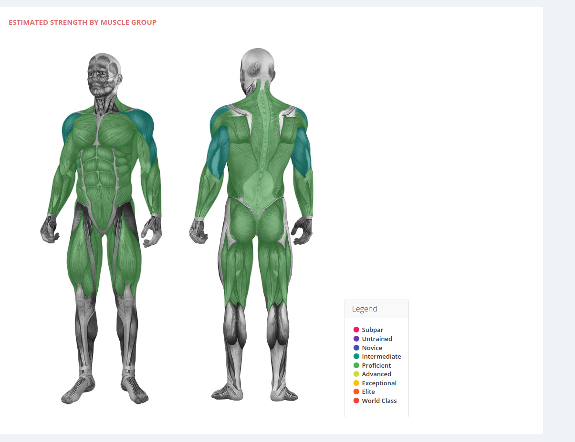
Task: Select the 'Proficient' legend label
Action: 376,365
